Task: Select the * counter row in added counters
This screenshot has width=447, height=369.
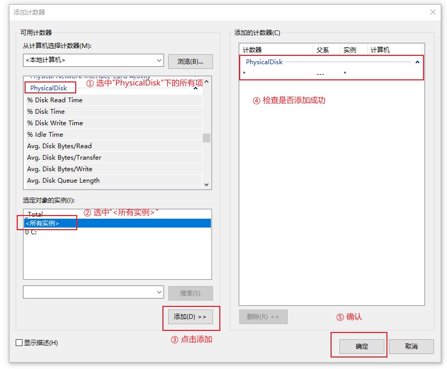Action: (331, 73)
